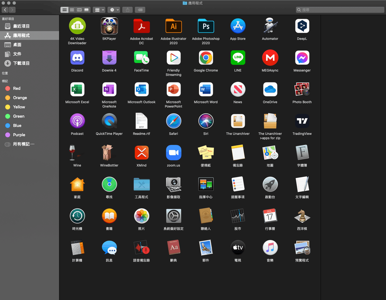Select the Readme.rtf file
386x300 pixels.
(x=141, y=121)
